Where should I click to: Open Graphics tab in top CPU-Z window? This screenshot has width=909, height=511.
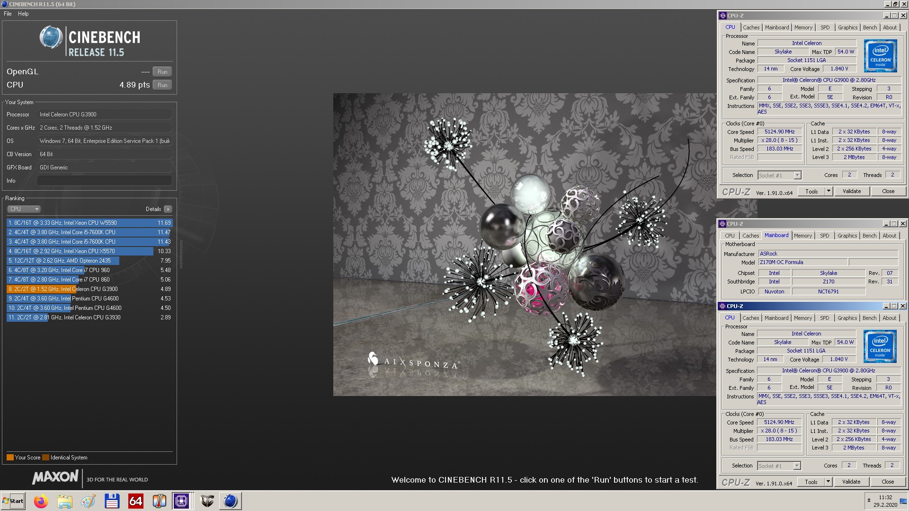pos(847,27)
